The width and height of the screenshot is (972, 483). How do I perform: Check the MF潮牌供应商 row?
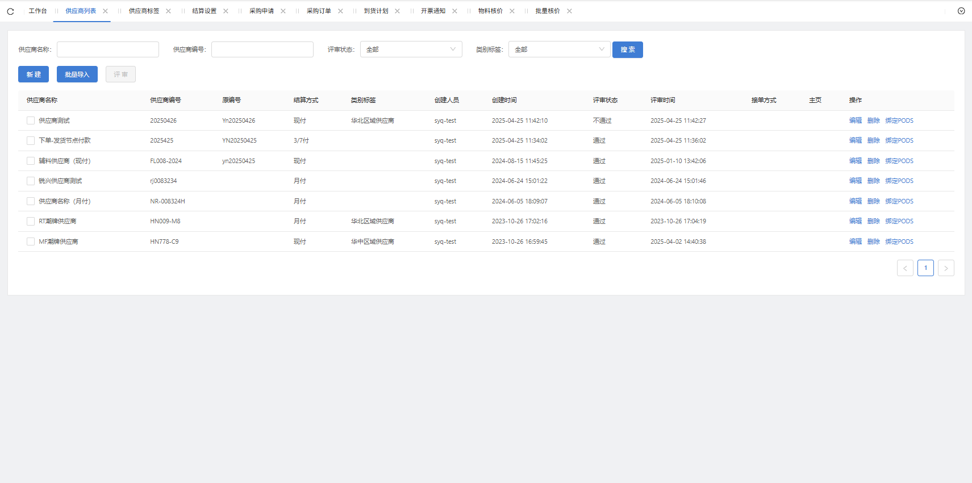(31, 241)
